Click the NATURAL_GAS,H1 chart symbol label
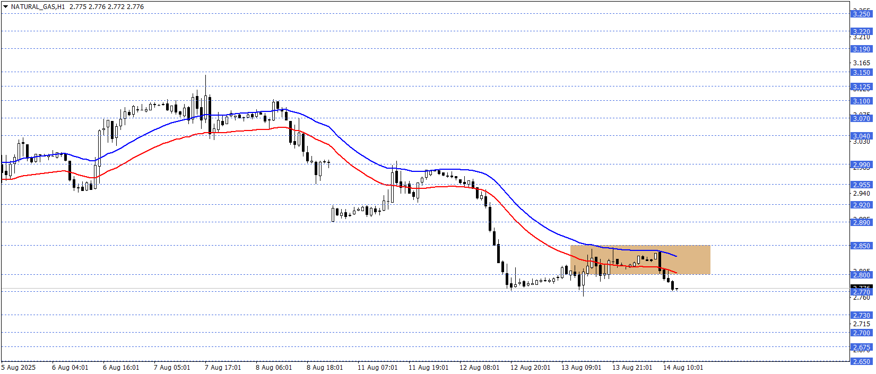The width and height of the screenshot is (876, 374). [x=38, y=7]
